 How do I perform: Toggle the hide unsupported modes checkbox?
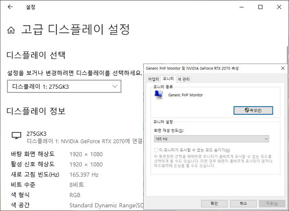(156, 150)
